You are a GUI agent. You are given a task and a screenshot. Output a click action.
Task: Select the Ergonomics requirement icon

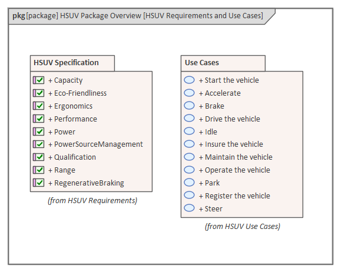(x=39, y=106)
